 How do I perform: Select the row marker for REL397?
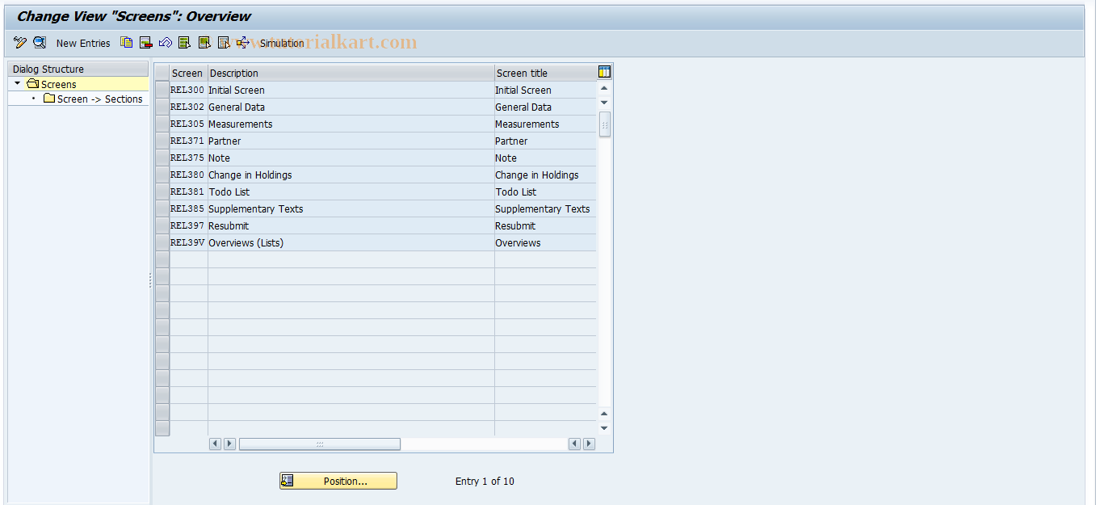coord(162,225)
